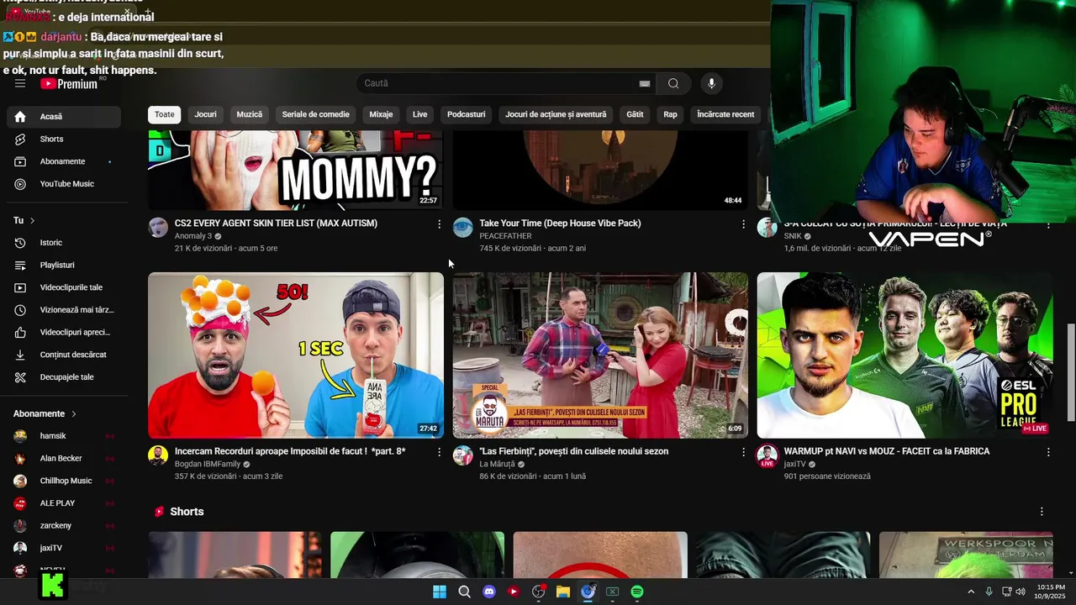
Task: Open Vizionează mai târziu list
Action: coord(64,310)
